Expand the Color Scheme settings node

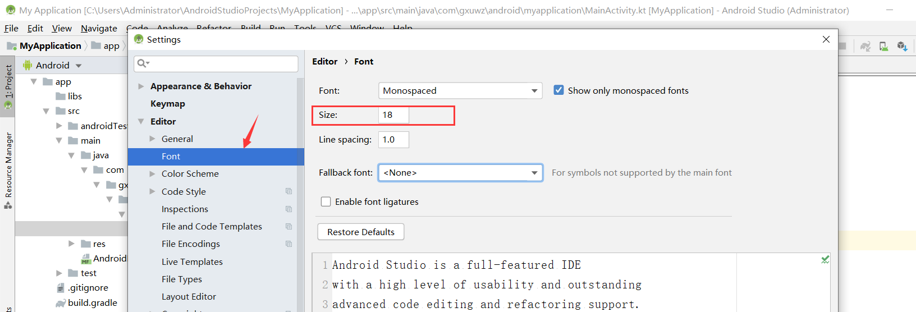point(152,174)
